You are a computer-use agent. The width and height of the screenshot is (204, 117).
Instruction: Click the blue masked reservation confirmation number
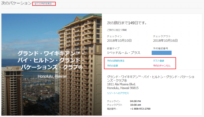(x=161, y=53)
